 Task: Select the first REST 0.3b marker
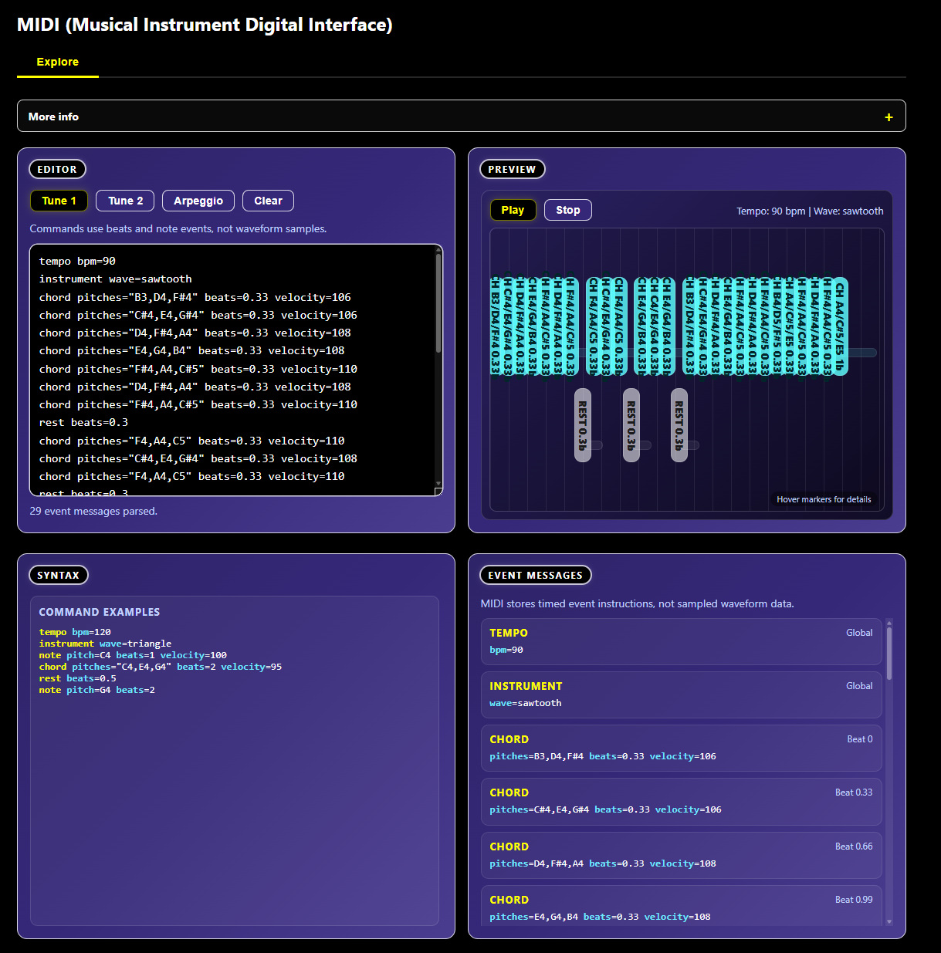(x=583, y=425)
